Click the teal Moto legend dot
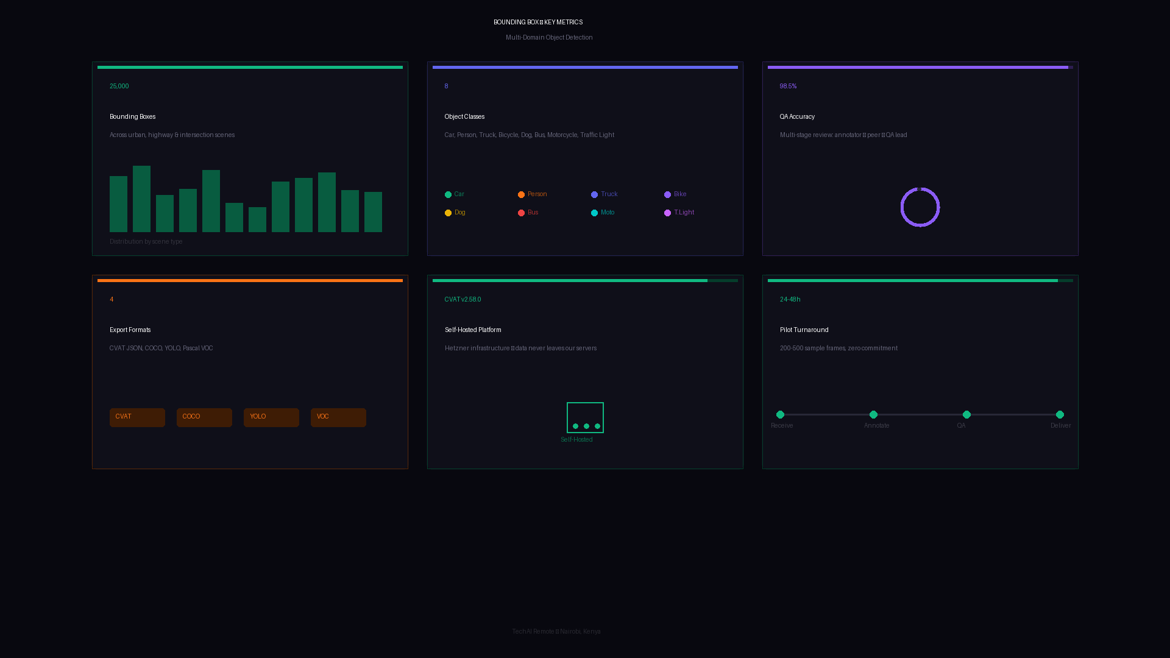The width and height of the screenshot is (1170, 658). click(x=594, y=213)
